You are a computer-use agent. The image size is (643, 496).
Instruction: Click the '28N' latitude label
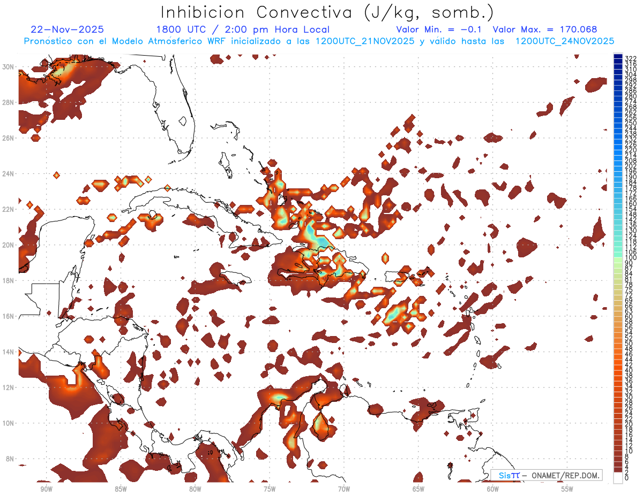(9, 102)
